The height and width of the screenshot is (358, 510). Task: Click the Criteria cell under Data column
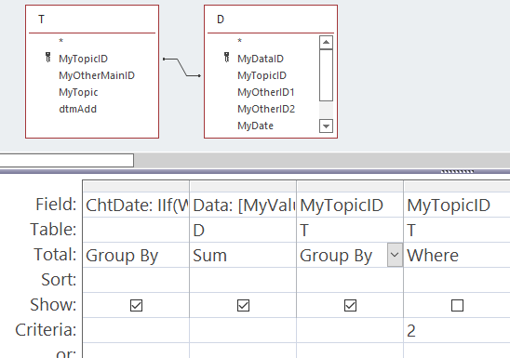[x=243, y=330]
